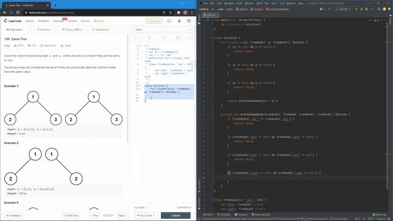Open Discuss in LeetCode navigation
This screenshot has width=393, height=221.
(x=85, y=21)
